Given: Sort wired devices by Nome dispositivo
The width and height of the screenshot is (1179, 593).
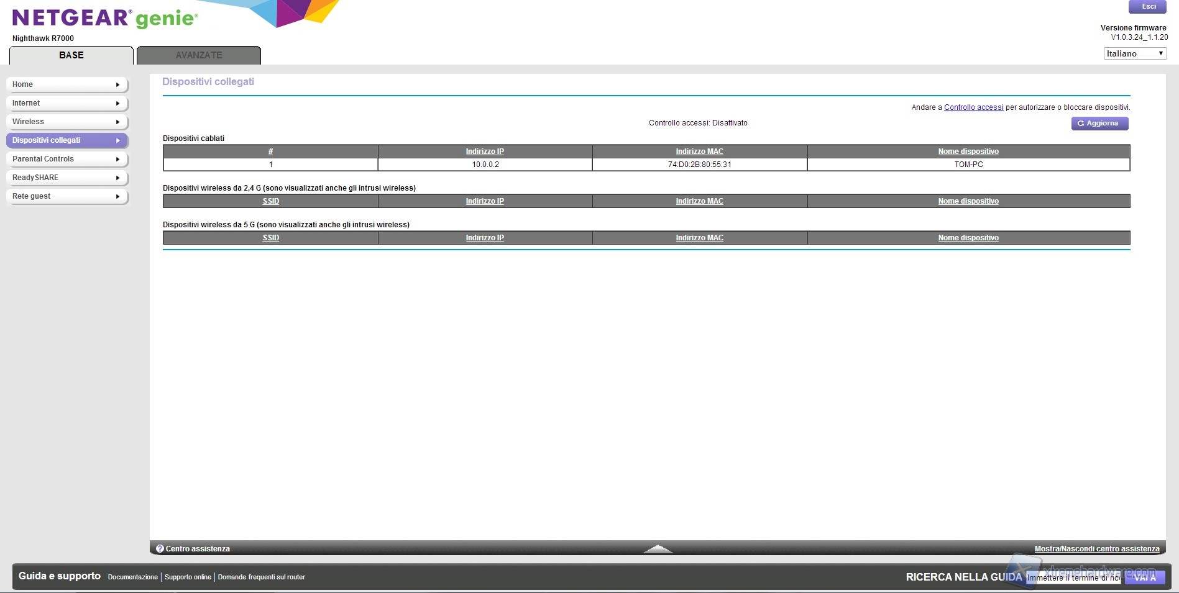Looking at the screenshot, I should 968,152.
